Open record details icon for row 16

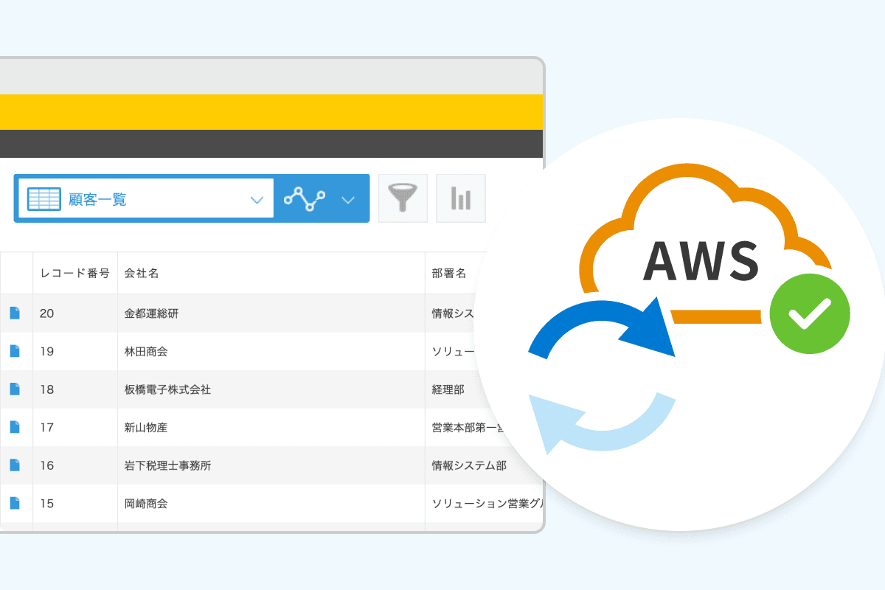(15, 465)
